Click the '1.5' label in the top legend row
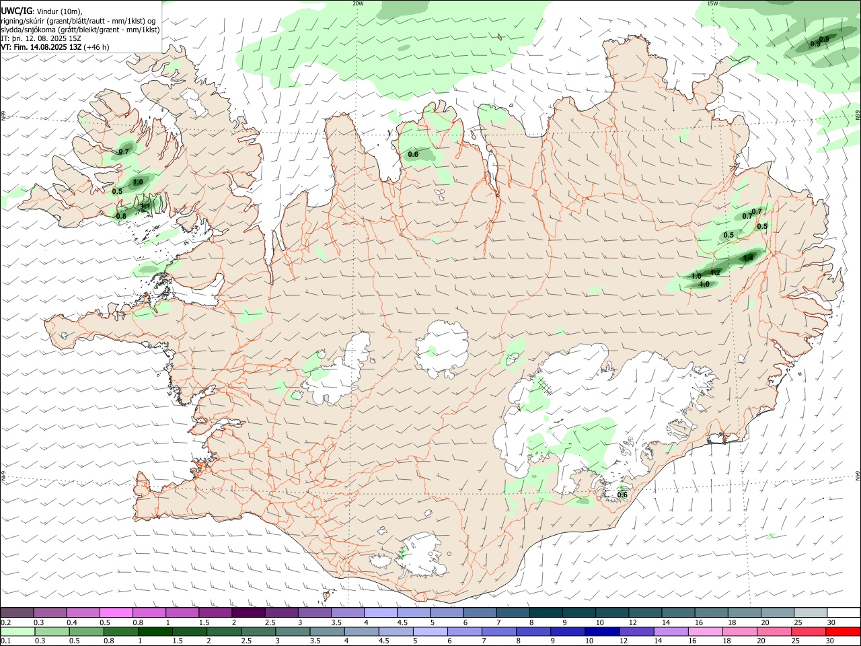 tap(203, 622)
